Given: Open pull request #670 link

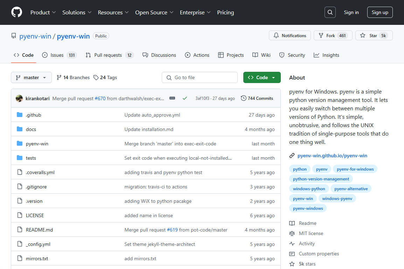Looking at the screenshot, I should click(x=100, y=98).
